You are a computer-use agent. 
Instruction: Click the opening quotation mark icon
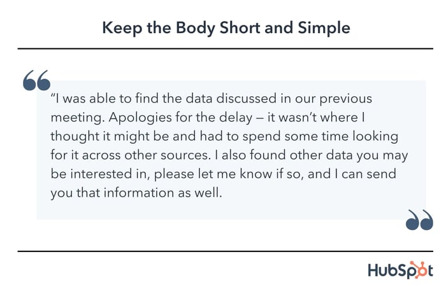coord(37,80)
